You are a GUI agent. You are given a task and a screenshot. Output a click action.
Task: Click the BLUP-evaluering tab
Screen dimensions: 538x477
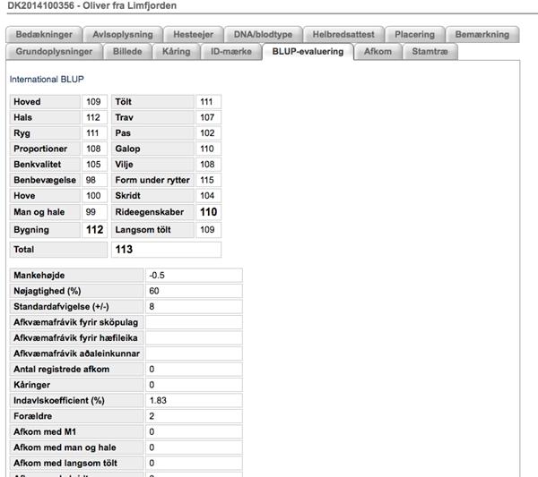point(307,52)
